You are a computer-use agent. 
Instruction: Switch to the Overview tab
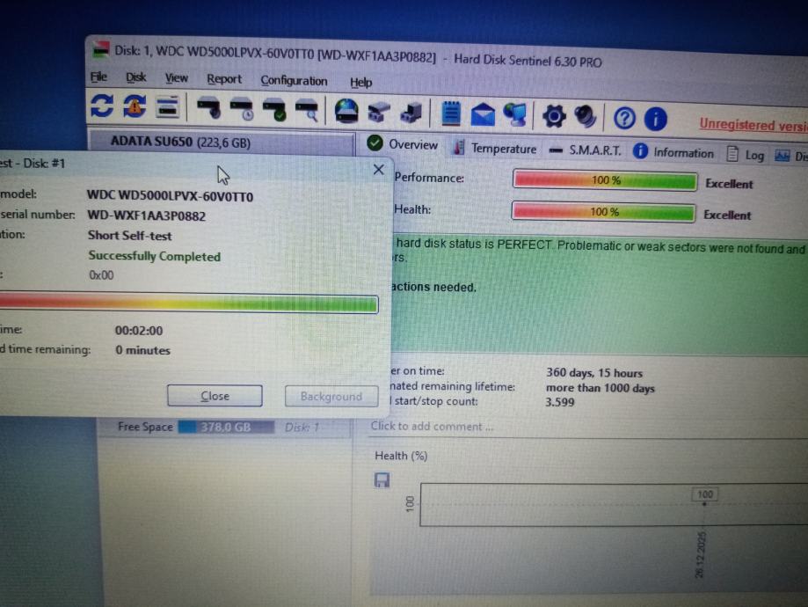click(403, 144)
